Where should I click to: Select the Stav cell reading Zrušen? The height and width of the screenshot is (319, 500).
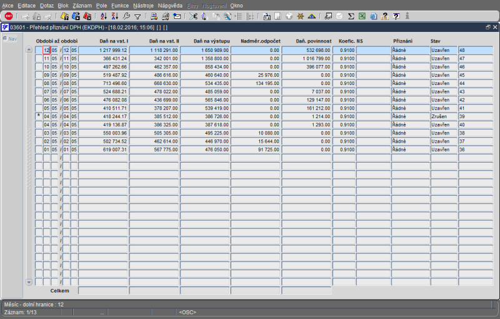click(444, 116)
